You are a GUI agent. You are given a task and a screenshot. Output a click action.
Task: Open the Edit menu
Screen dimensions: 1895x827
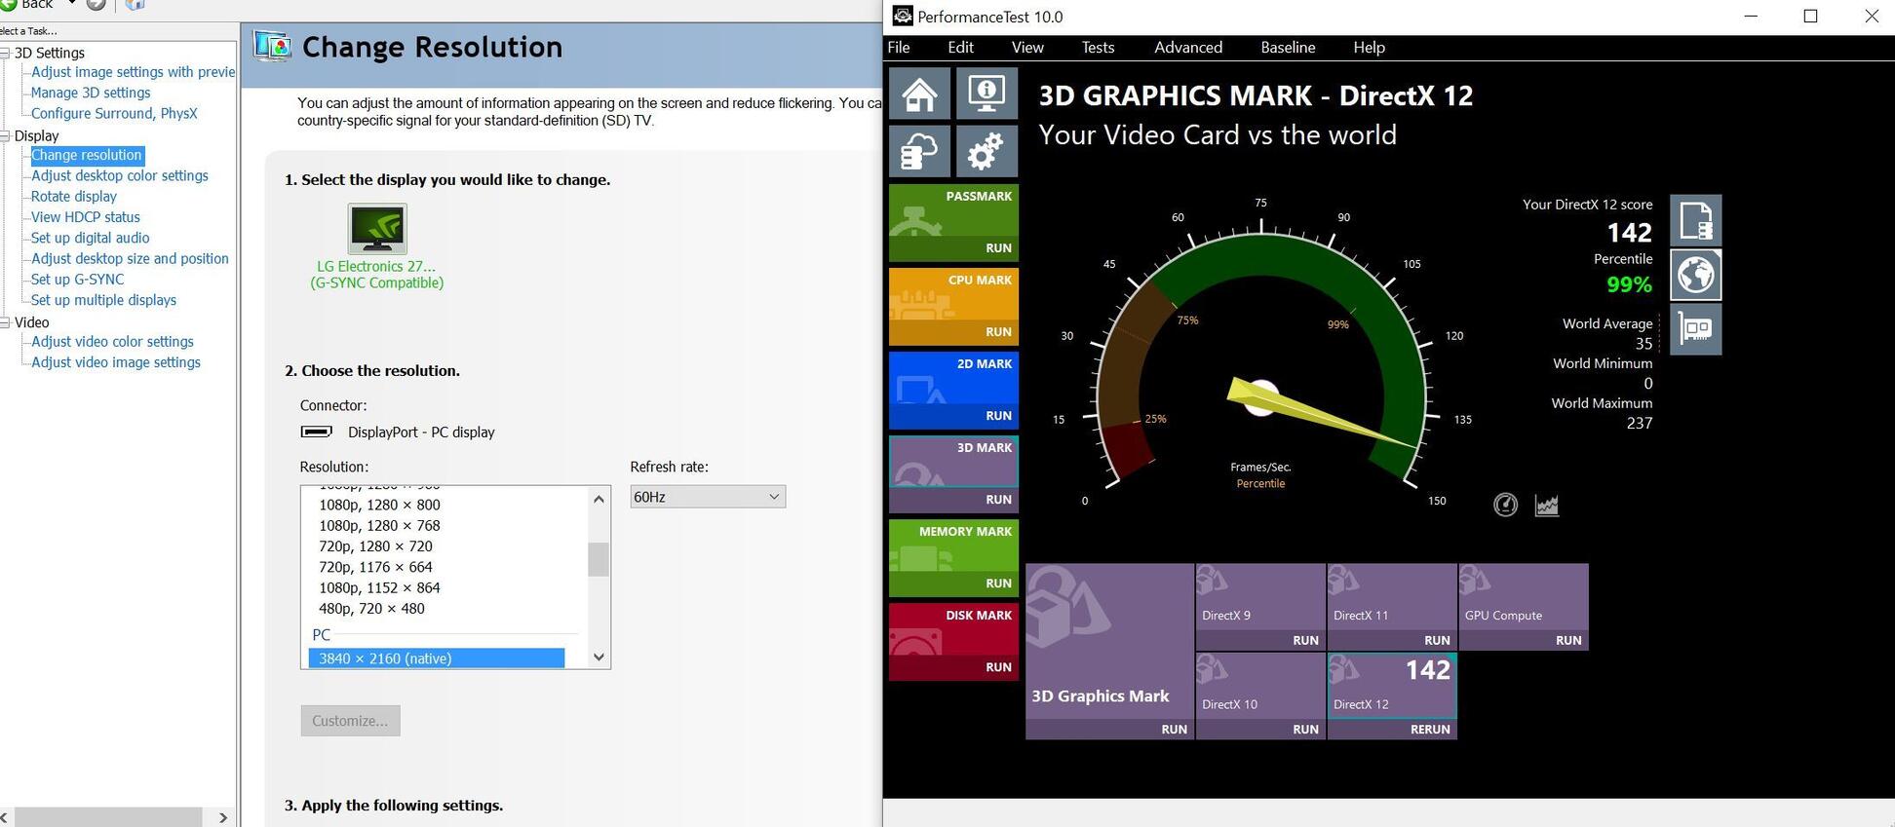point(960,47)
